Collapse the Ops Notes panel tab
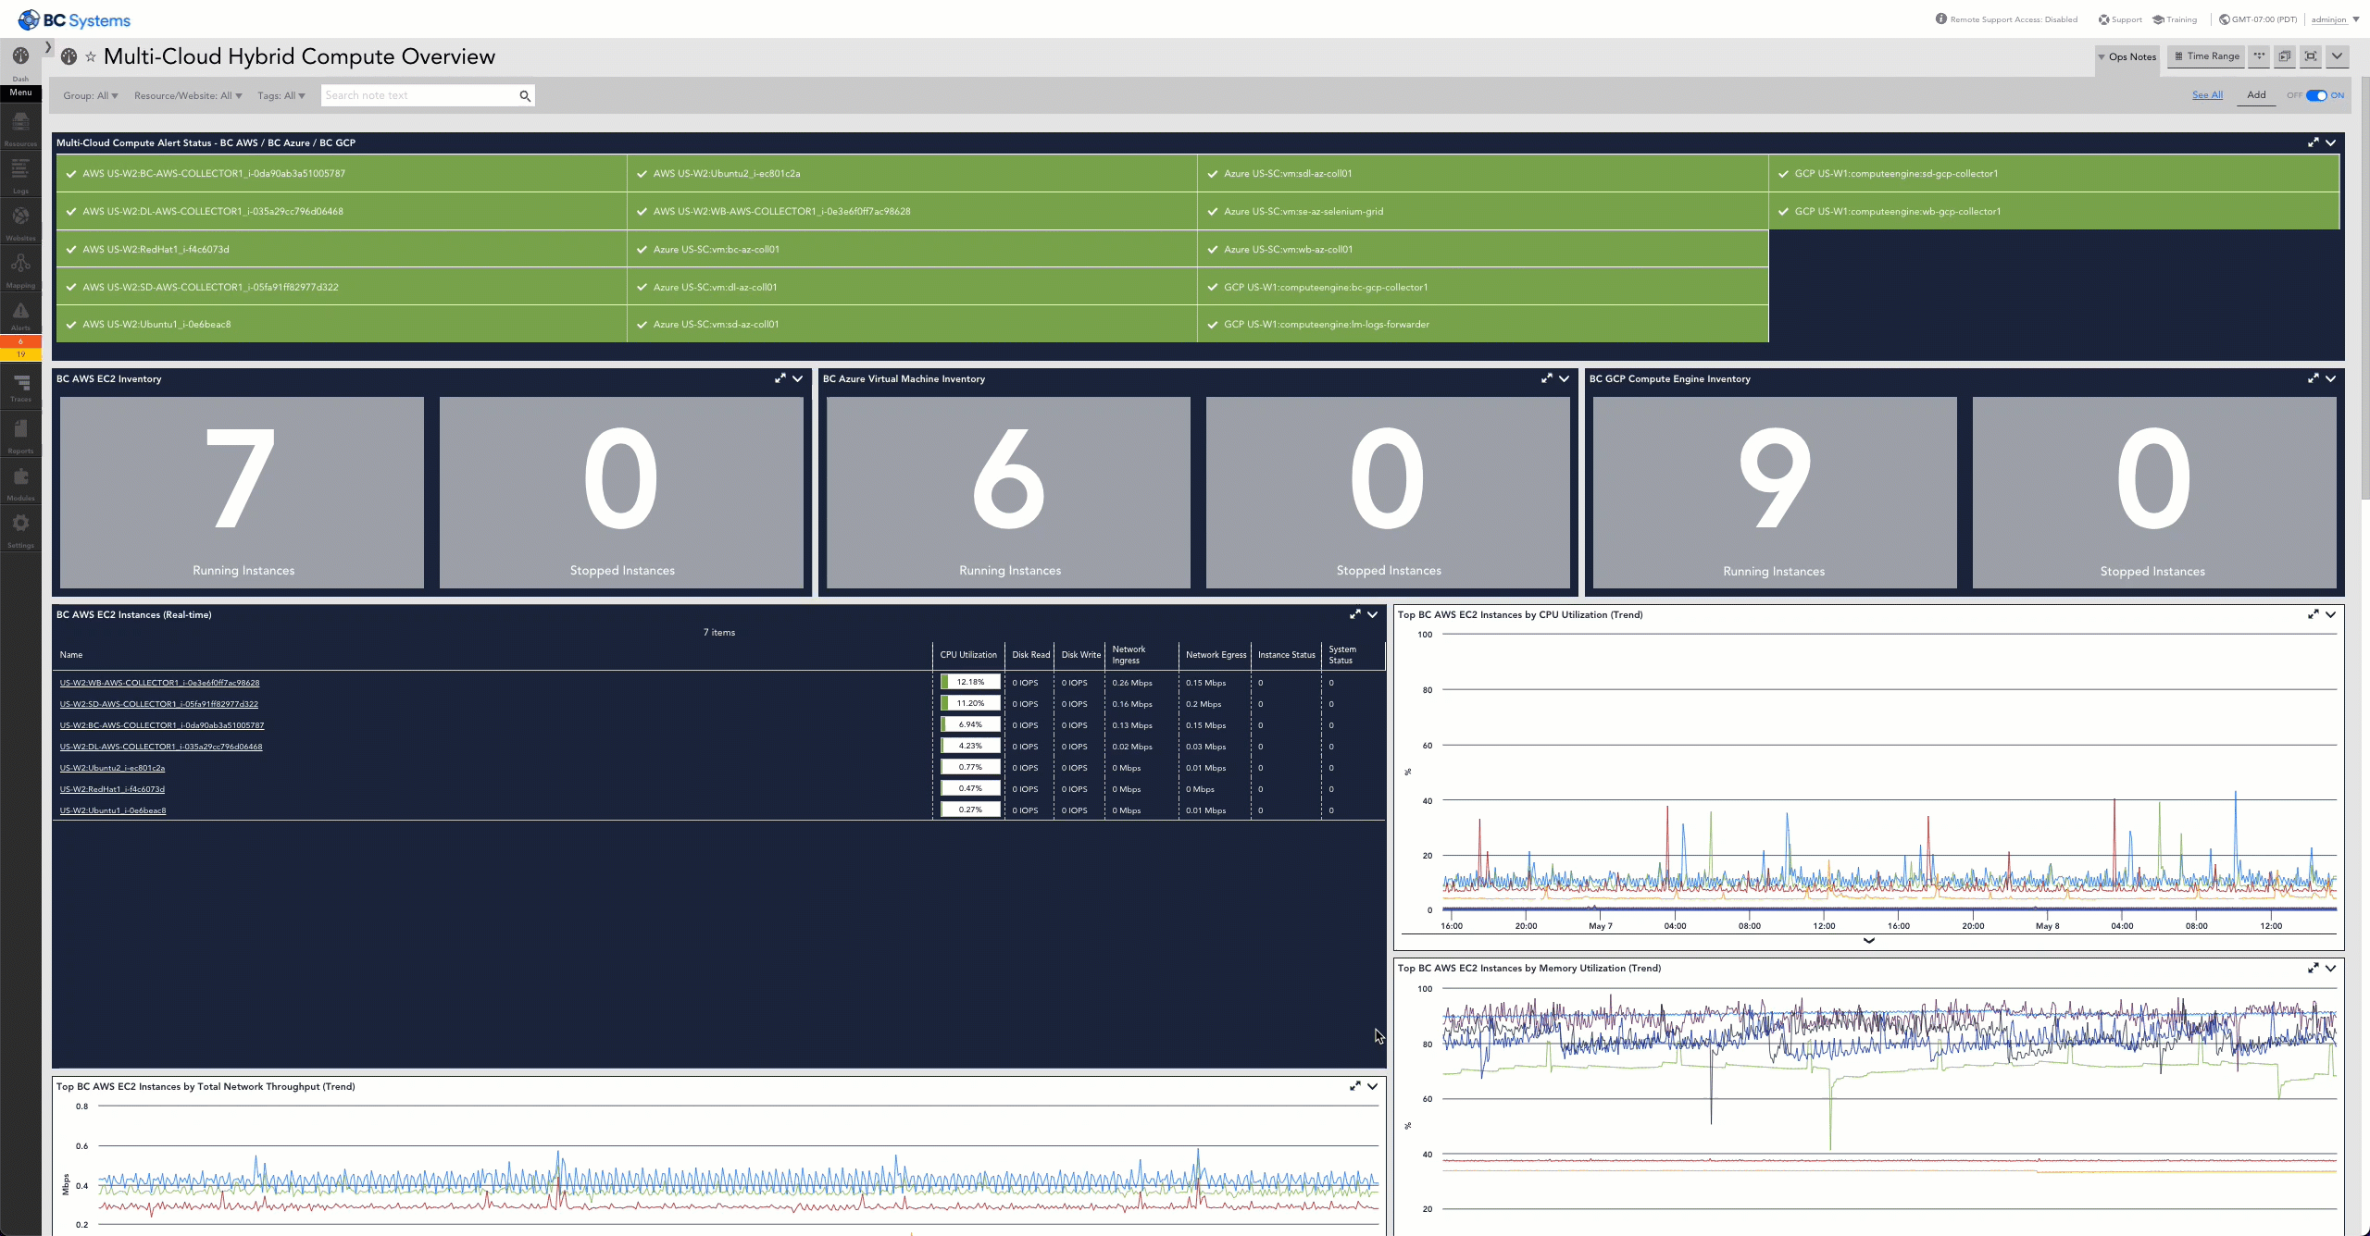Viewport: 2370px width, 1236px height. pyautogui.click(x=2127, y=57)
